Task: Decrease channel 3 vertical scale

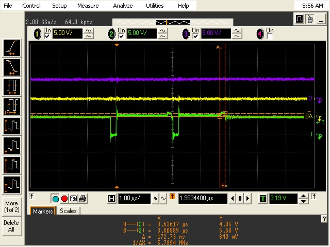Action: pyautogui.click(x=237, y=37)
